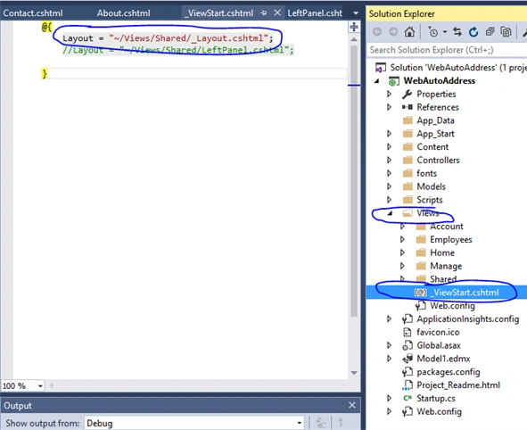This screenshot has width=527, height=430.
Task: Expand the App_Start folder
Action: [389, 134]
